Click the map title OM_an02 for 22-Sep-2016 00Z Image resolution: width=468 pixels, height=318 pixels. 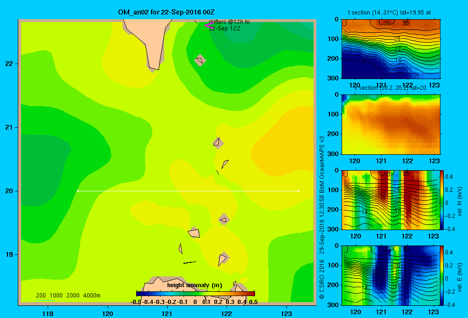click(x=166, y=12)
